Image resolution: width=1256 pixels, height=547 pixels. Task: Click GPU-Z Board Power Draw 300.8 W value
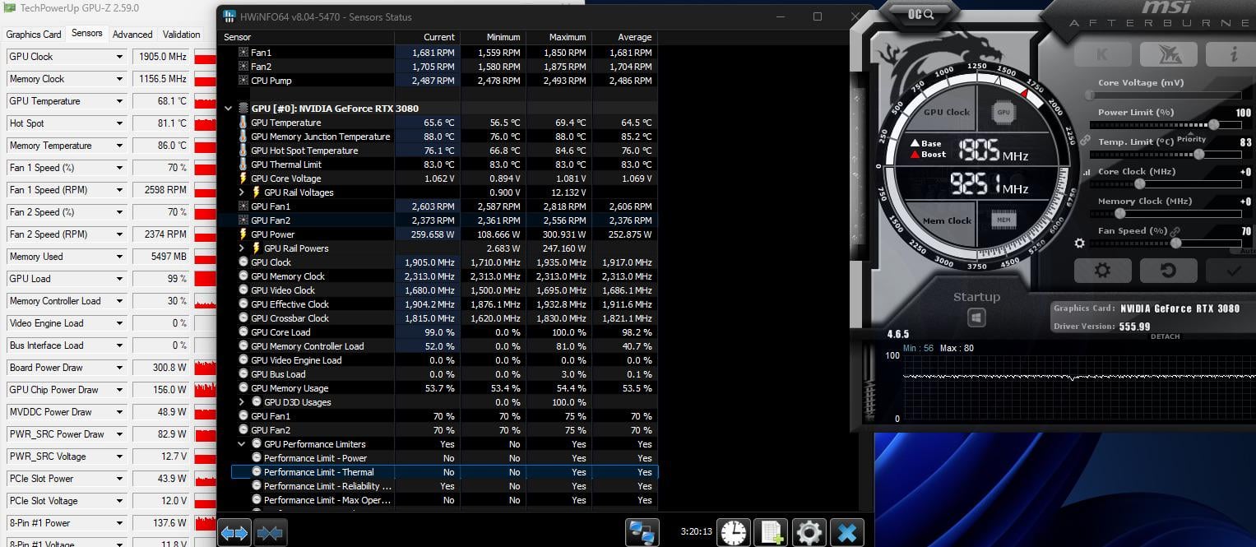161,368
